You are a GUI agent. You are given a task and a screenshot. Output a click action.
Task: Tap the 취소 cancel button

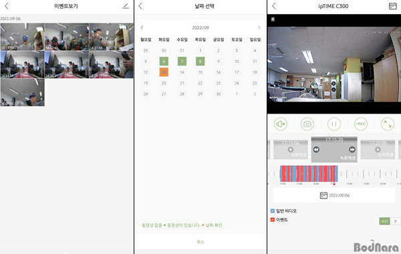(200, 242)
